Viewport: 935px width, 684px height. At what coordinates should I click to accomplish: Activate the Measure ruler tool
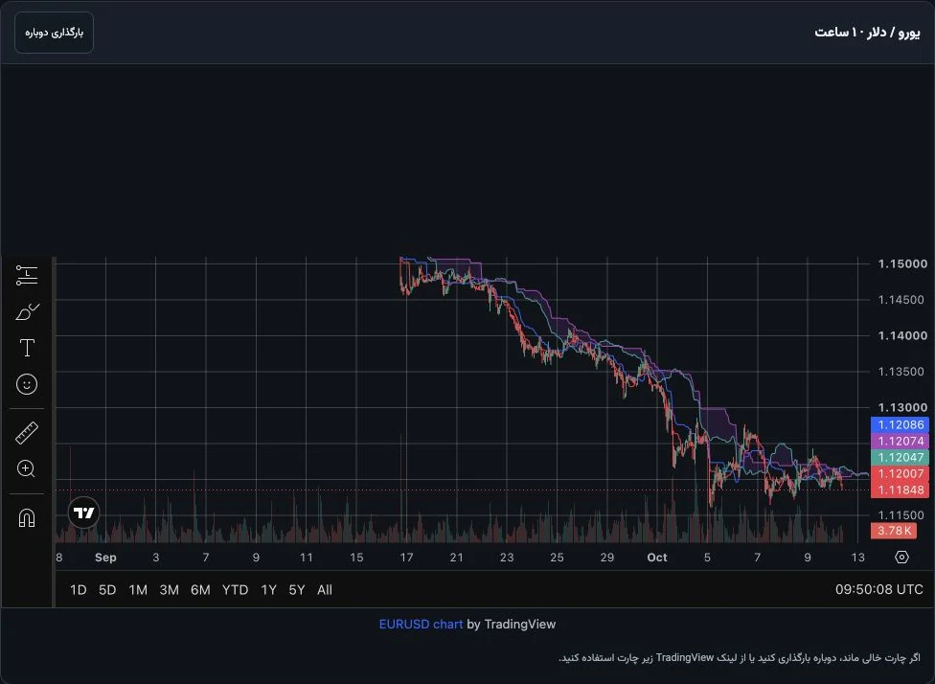coord(27,433)
